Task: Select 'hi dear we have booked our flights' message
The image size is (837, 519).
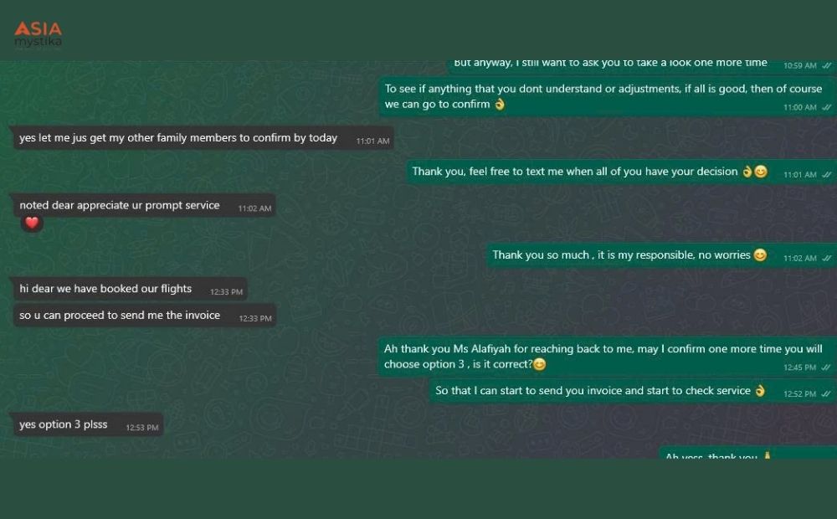Action: 130,289
